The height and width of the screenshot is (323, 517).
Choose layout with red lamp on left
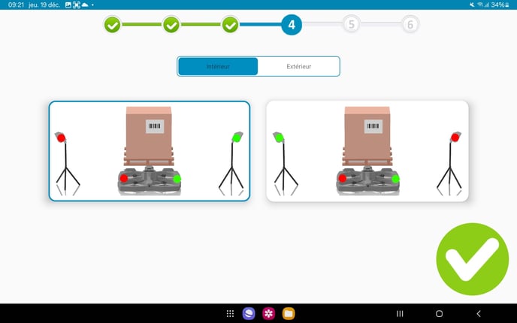(150, 151)
